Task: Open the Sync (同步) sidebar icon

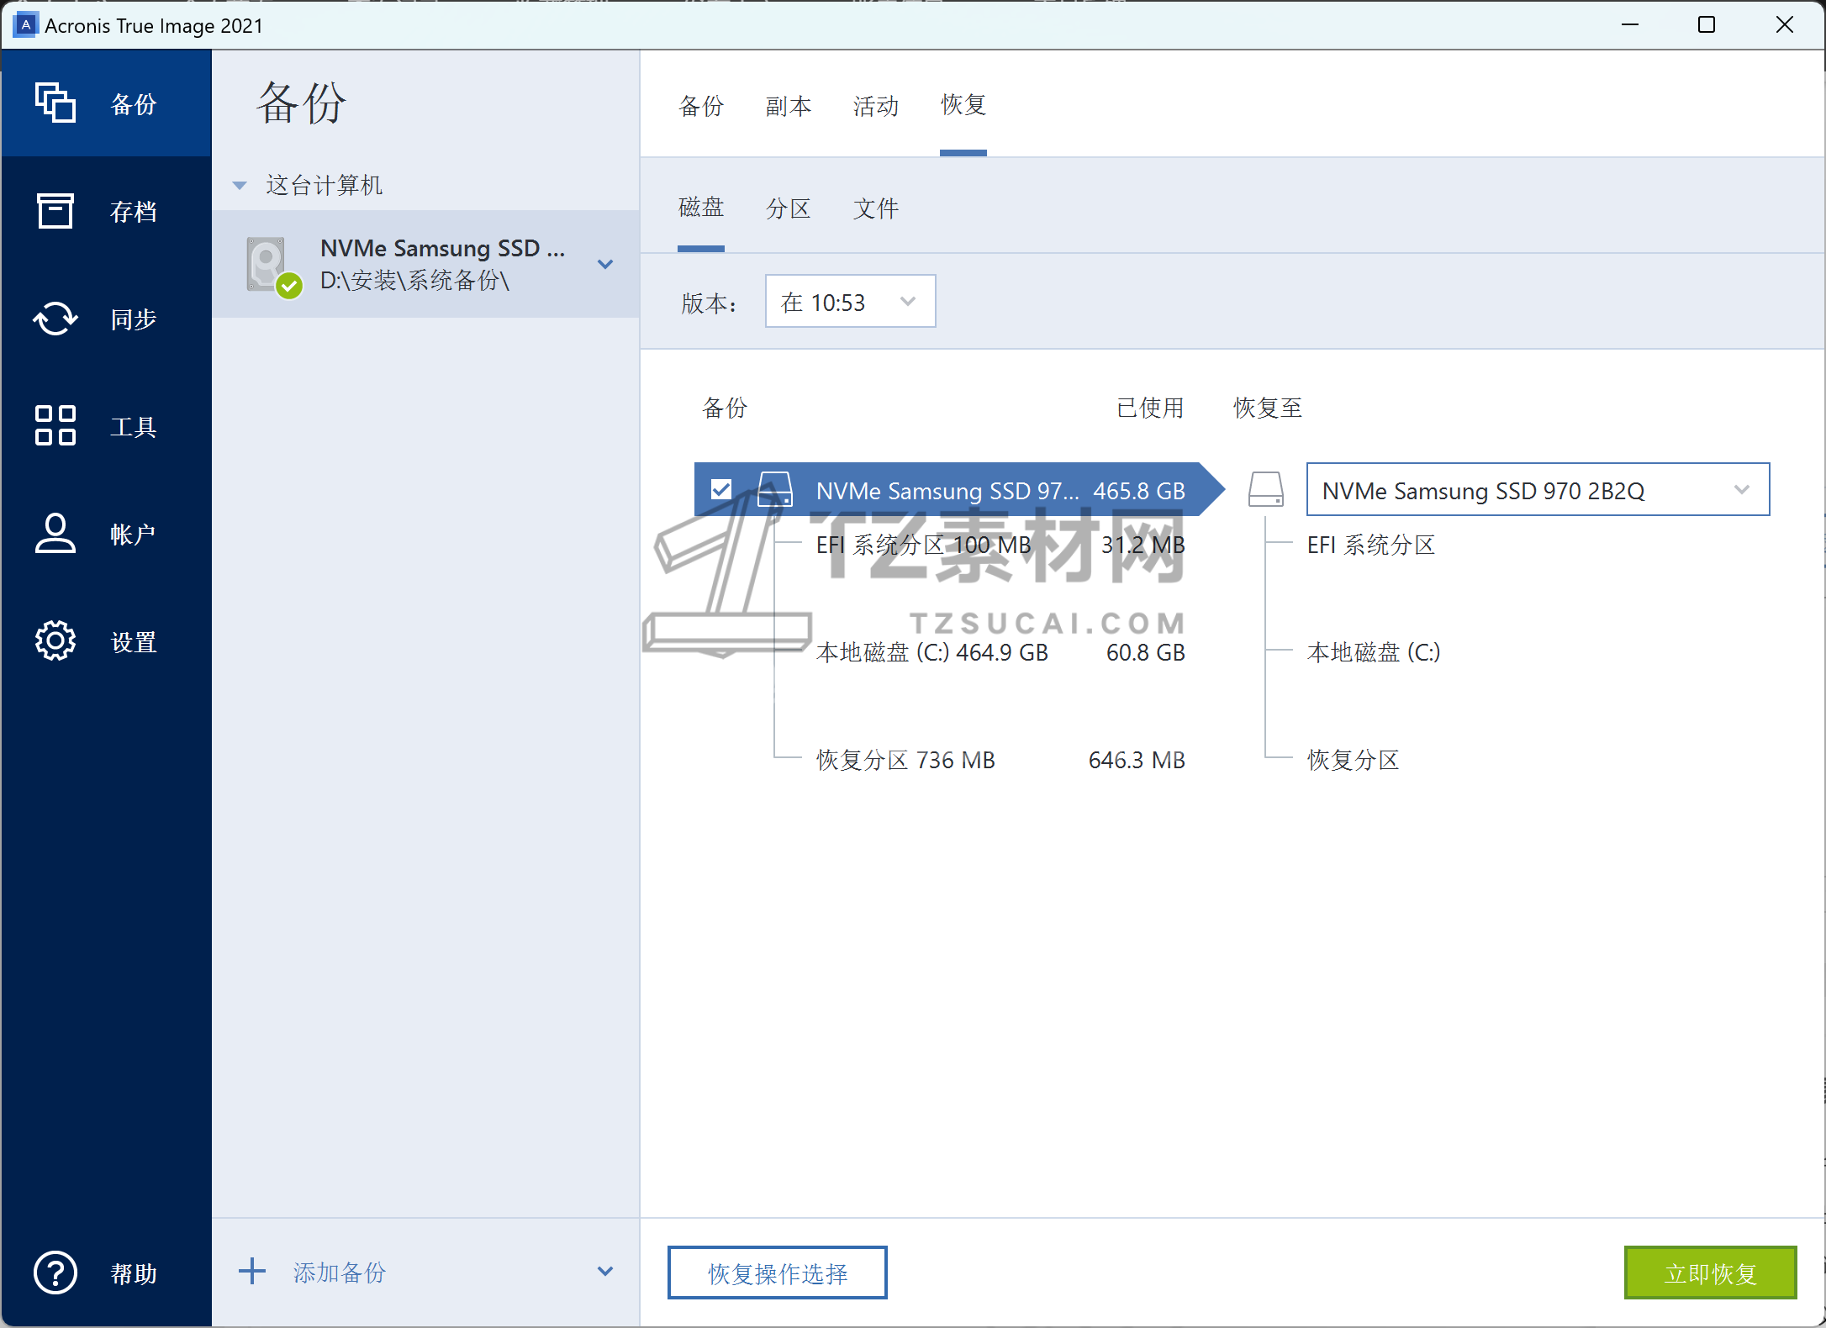Action: tap(55, 319)
